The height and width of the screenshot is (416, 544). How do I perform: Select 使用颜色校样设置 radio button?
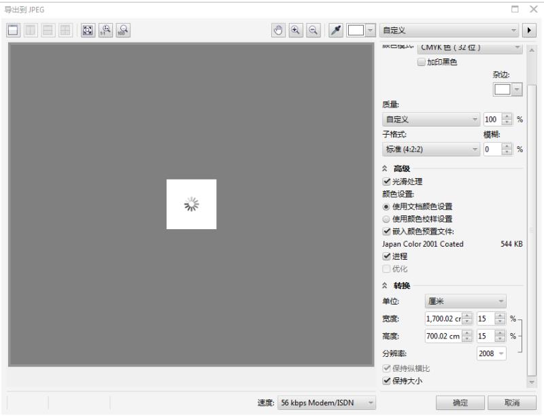tap(386, 219)
